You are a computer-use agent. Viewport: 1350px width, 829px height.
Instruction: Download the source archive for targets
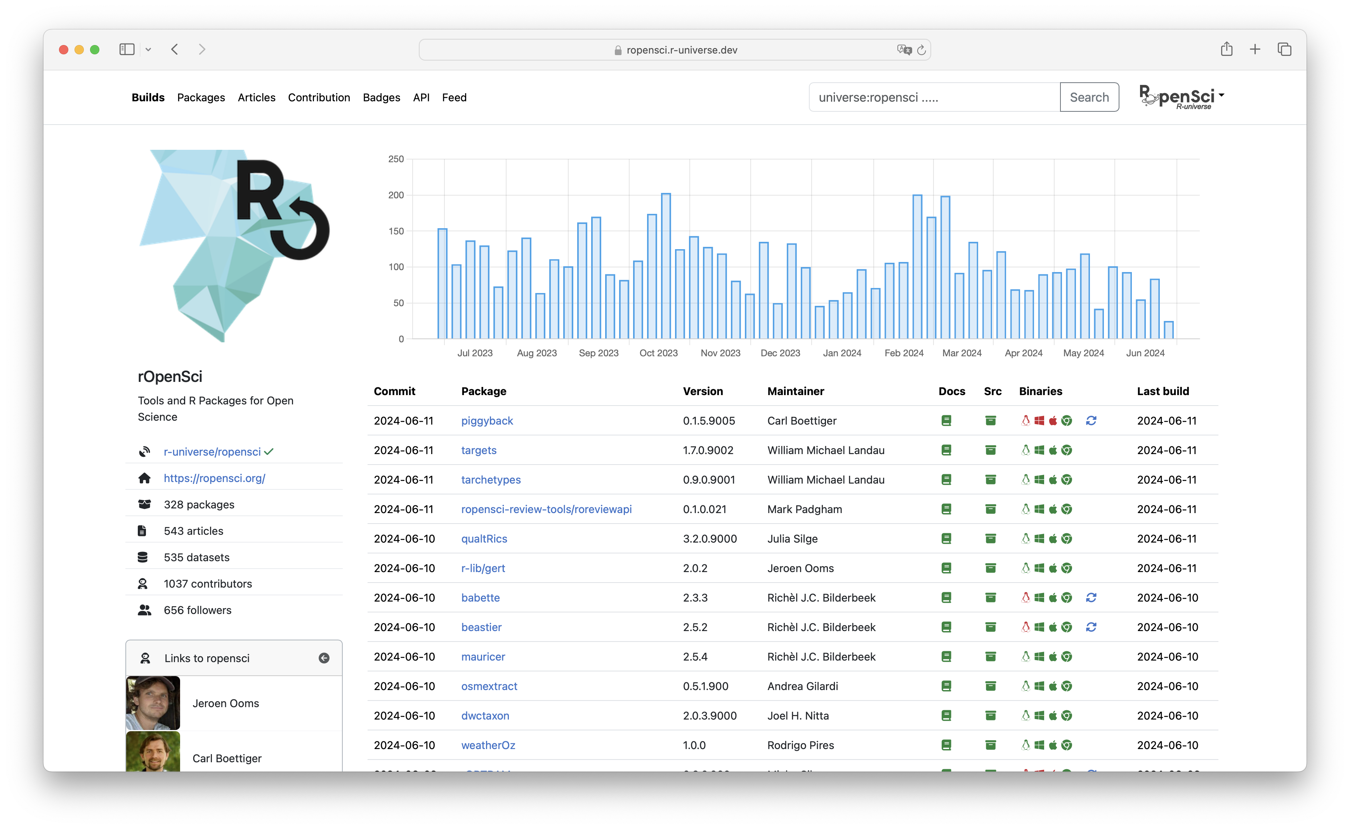point(990,450)
